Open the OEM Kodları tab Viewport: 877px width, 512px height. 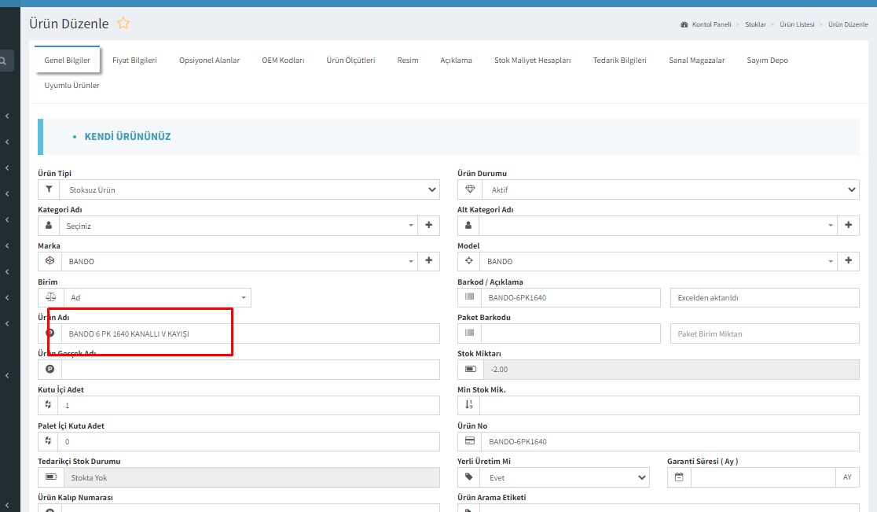pyautogui.click(x=283, y=61)
